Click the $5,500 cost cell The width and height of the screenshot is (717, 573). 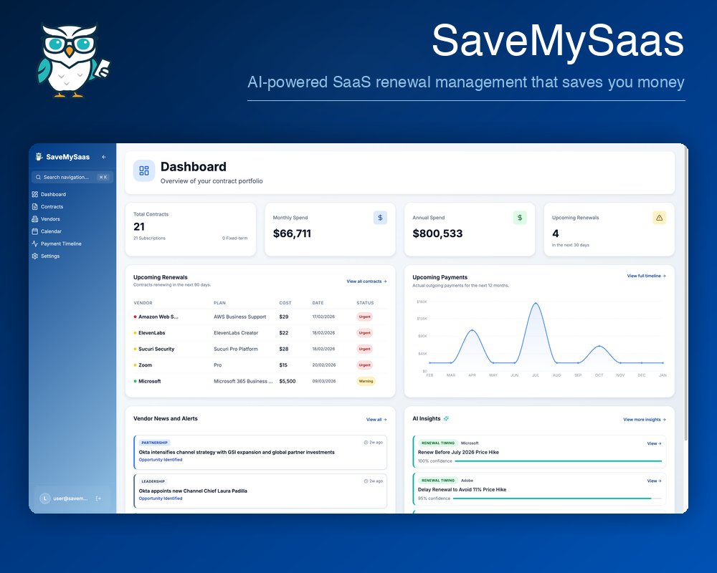(x=288, y=381)
